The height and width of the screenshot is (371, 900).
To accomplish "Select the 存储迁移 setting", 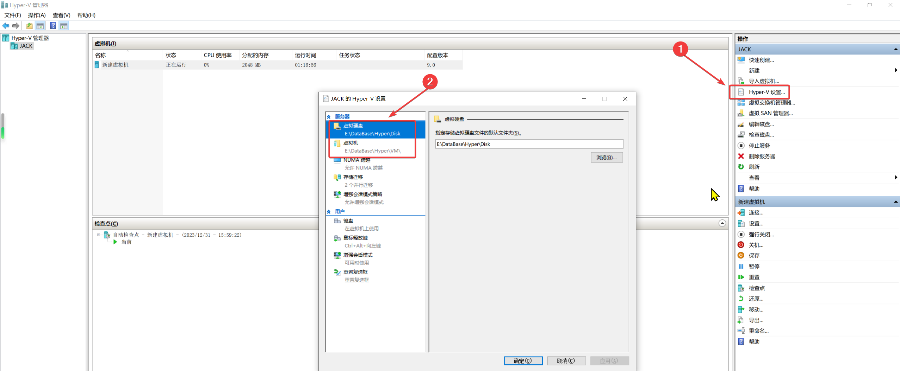I will click(x=375, y=181).
